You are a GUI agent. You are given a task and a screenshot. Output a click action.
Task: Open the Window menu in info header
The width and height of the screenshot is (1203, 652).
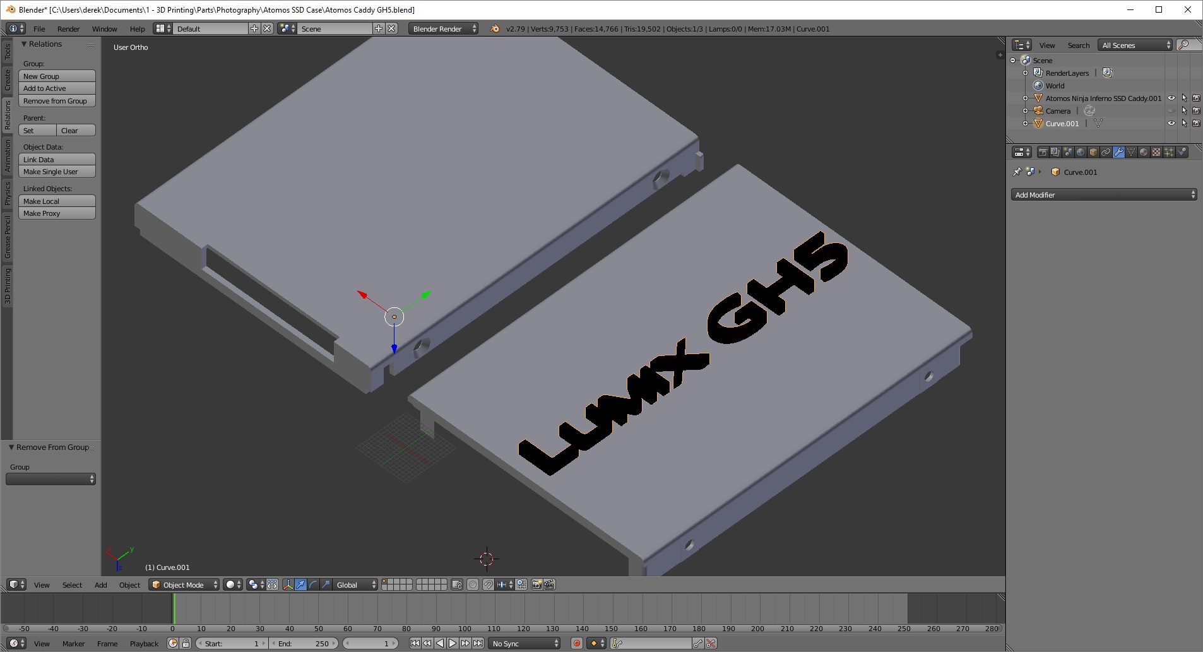(105, 28)
